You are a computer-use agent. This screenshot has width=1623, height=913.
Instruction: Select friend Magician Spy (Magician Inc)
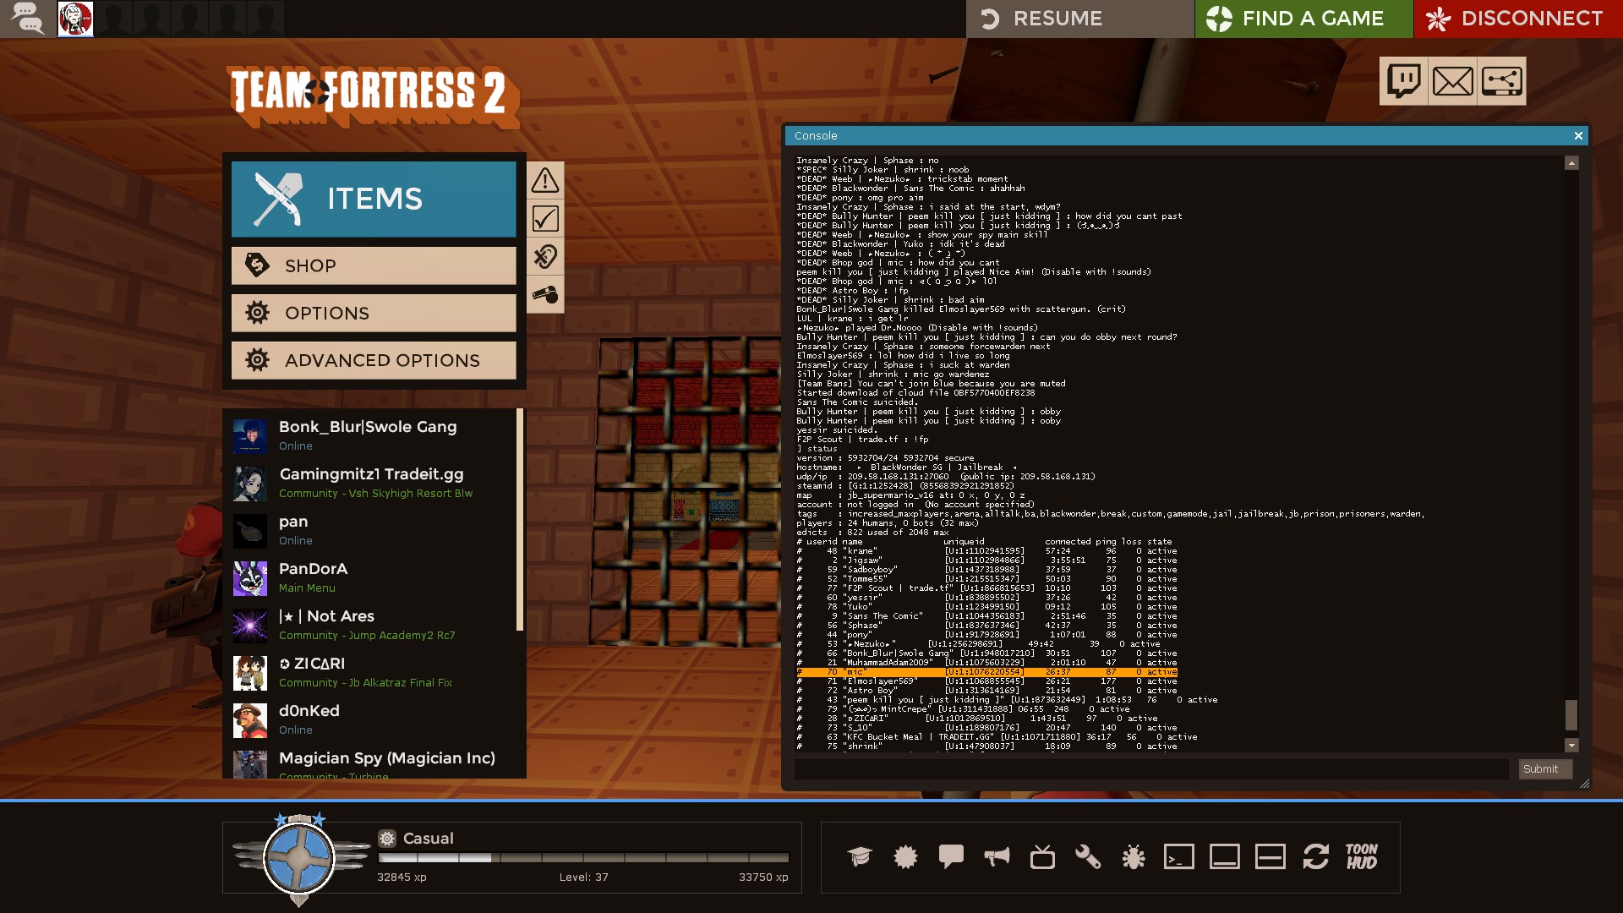[x=372, y=763]
